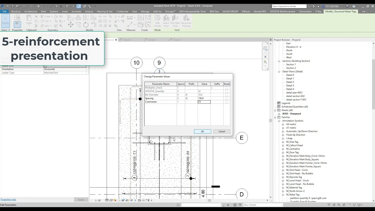Click the Comments value field showing T2
Screen dimensions: 375x211
pos(204,102)
